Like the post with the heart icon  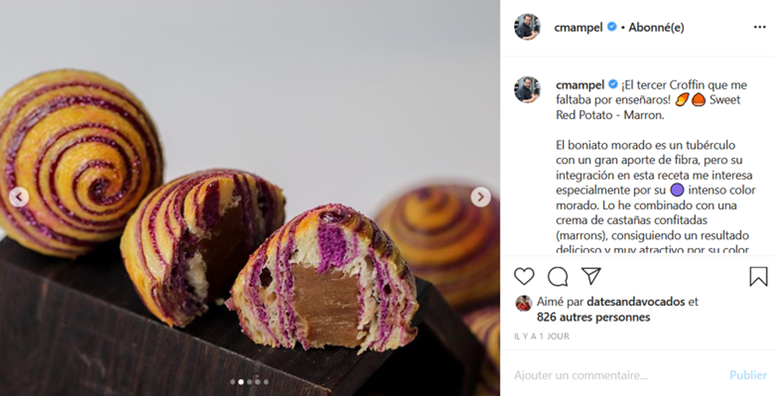click(524, 277)
